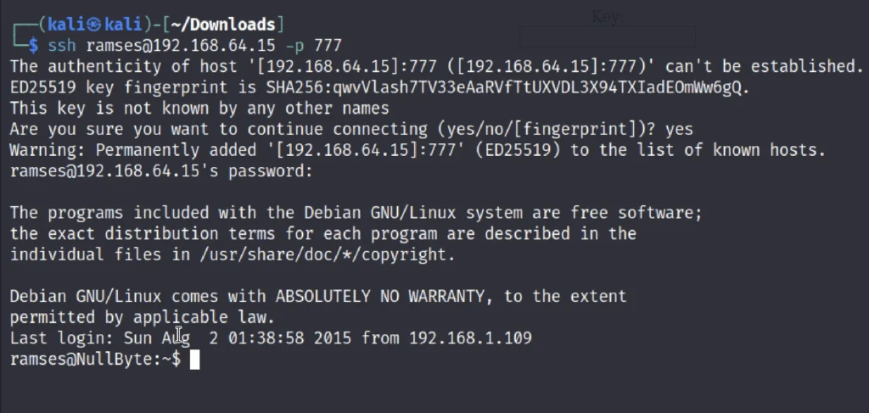
Task: Click the Kali dragon symbol in the prompt
Action: 95,25
